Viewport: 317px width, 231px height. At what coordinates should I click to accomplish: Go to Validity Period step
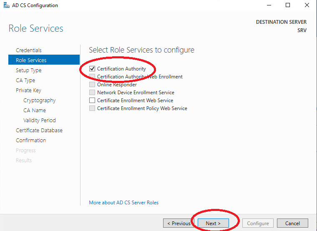coord(40,120)
